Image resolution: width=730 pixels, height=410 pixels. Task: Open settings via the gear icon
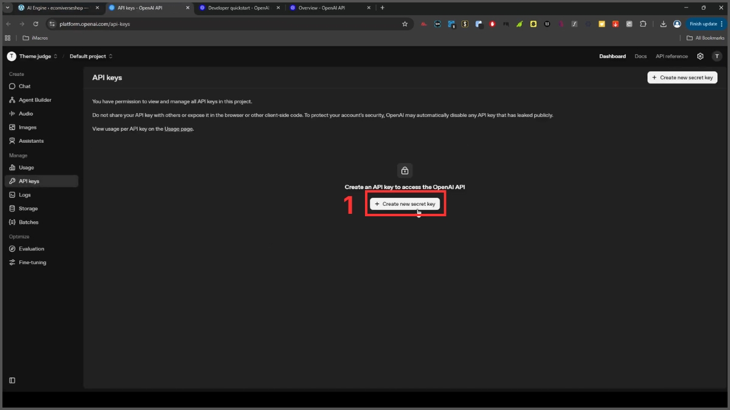(700, 56)
